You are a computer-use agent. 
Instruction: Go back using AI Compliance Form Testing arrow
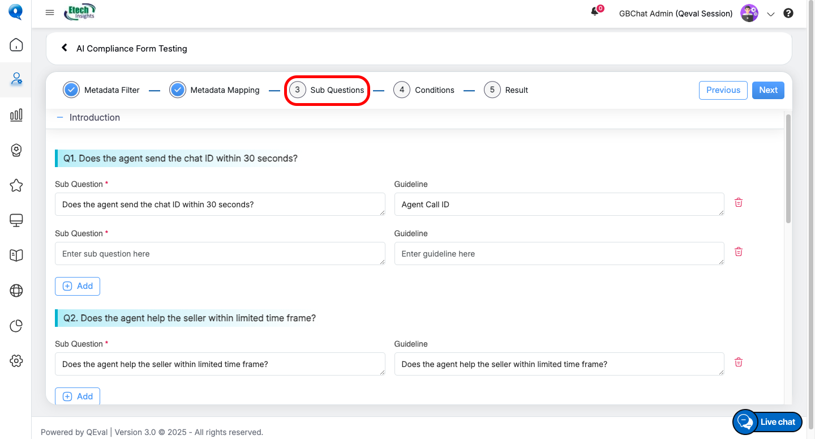pyautogui.click(x=65, y=48)
